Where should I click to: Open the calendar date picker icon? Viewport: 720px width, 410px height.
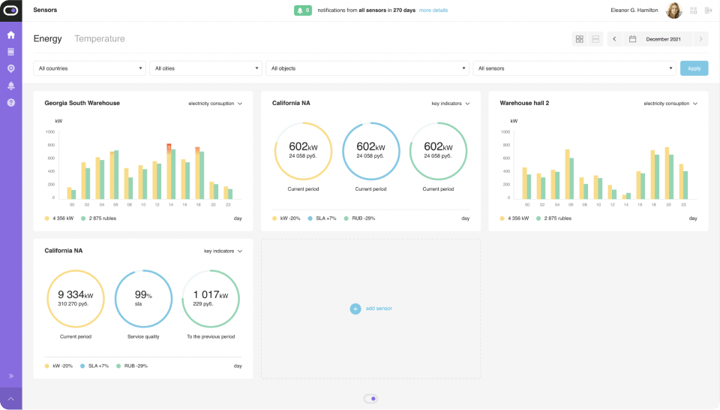pyautogui.click(x=633, y=39)
